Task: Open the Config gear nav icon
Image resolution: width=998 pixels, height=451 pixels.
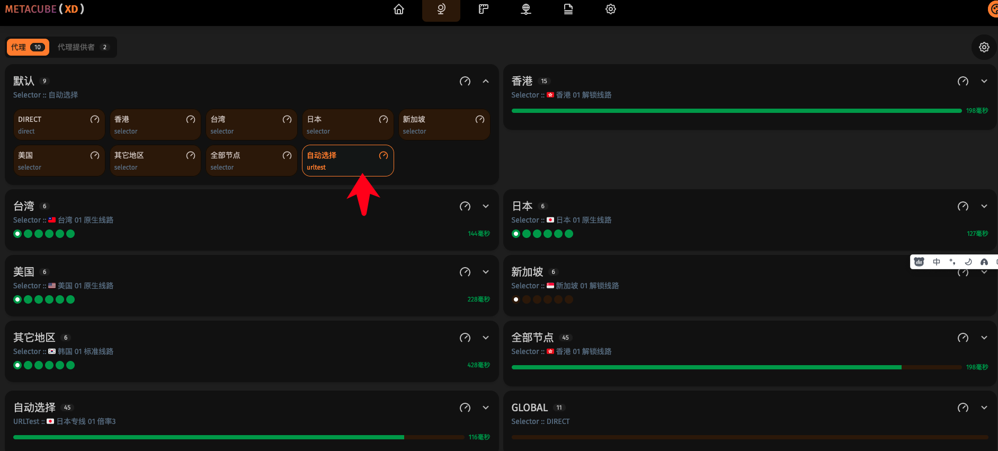Action: [x=611, y=10]
